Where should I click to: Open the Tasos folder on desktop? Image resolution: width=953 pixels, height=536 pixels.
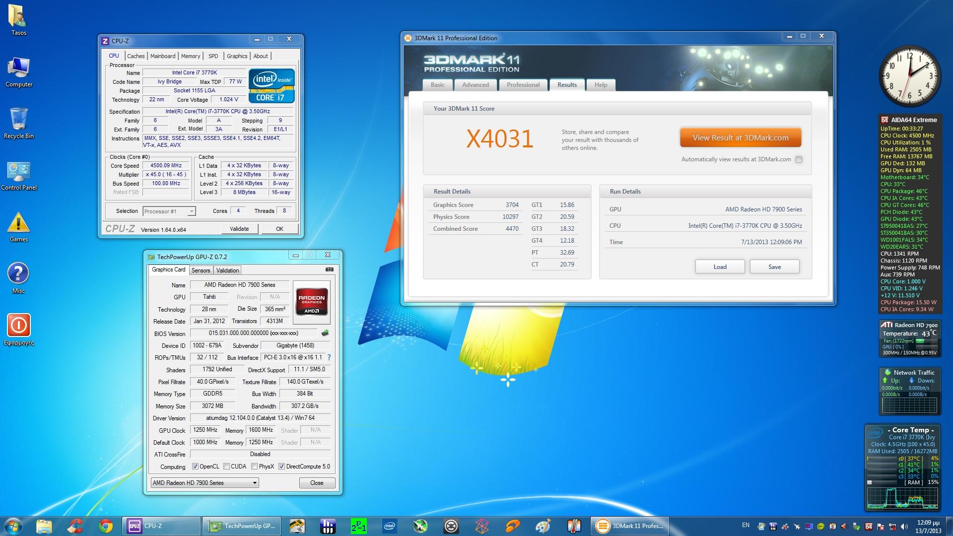19,20
